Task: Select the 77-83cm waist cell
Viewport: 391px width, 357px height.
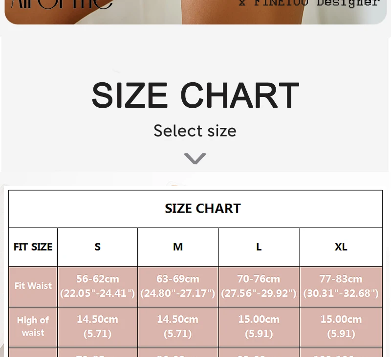Action: click(x=341, y=286)
